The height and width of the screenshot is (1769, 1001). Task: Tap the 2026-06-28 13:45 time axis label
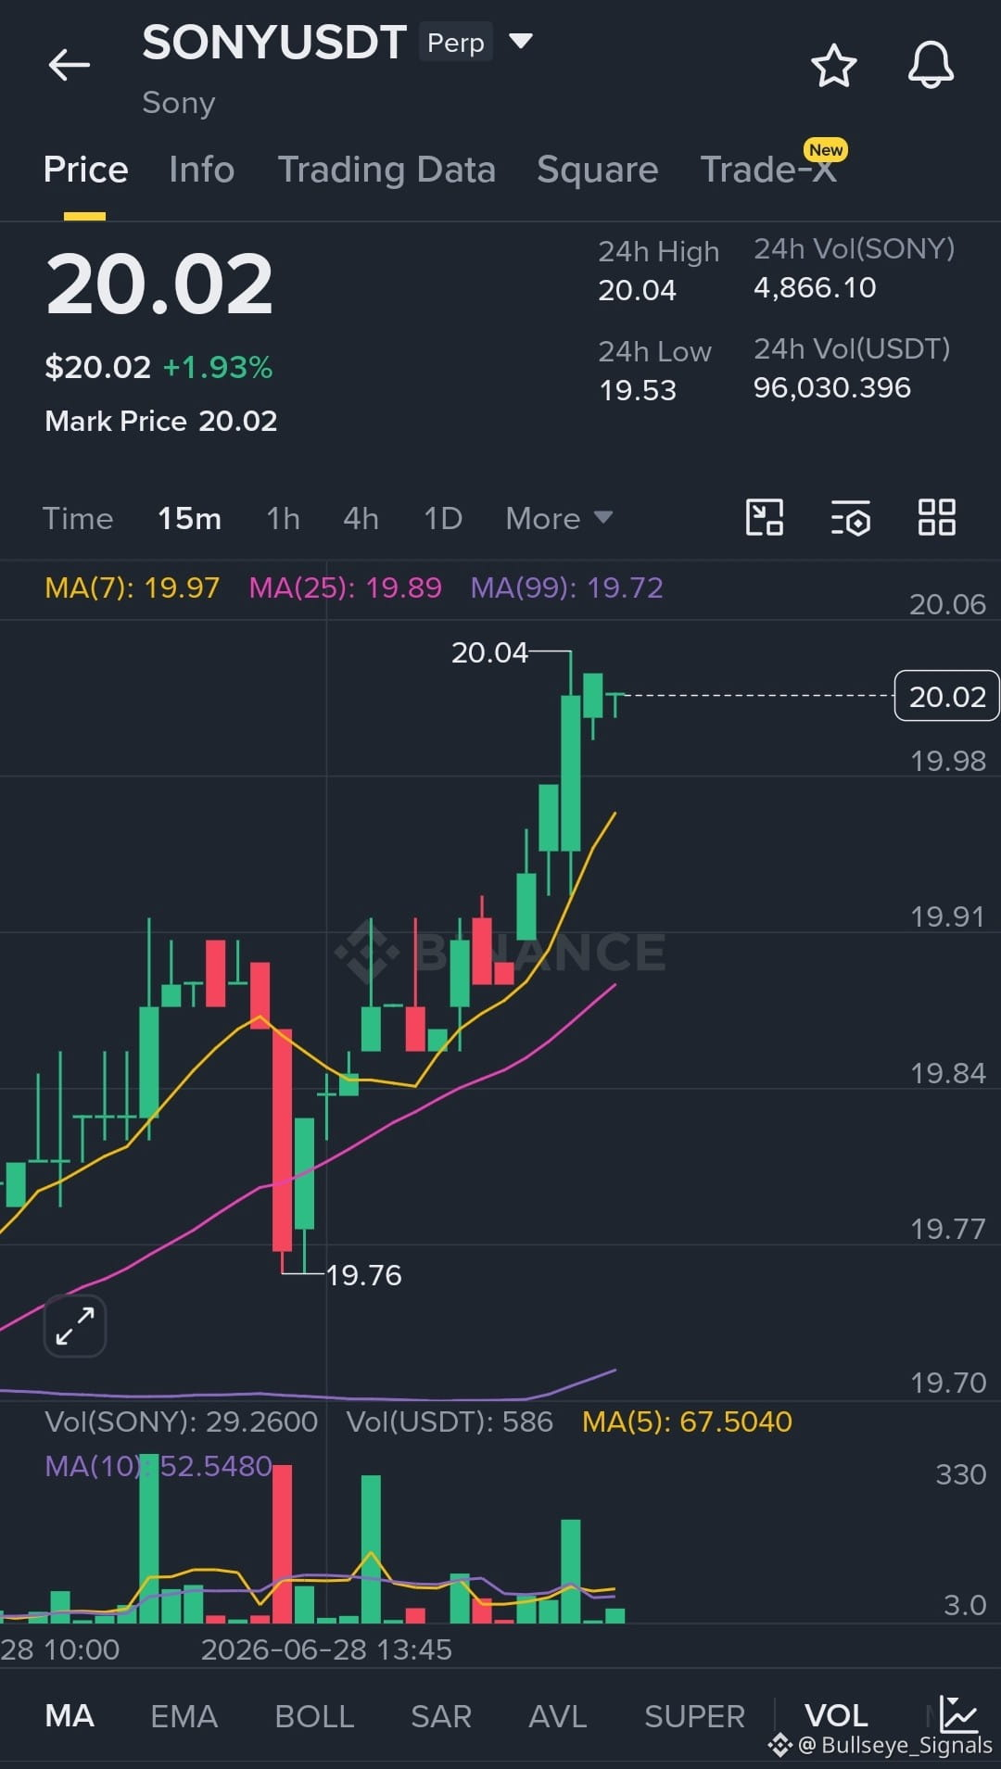pyautogui.click(x=326, y=1649)
